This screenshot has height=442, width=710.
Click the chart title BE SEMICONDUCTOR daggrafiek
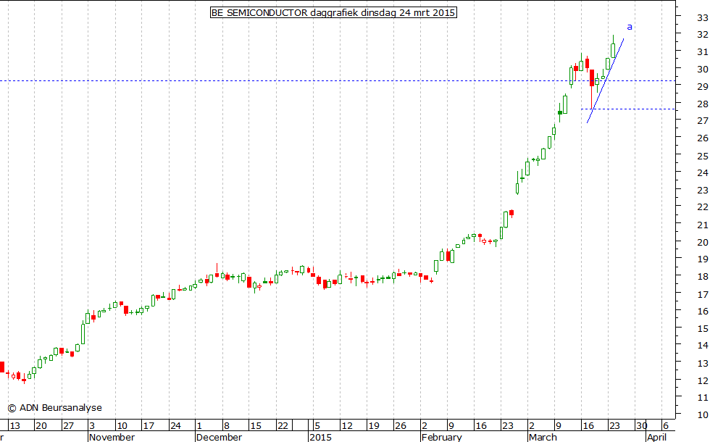[333, 13]
